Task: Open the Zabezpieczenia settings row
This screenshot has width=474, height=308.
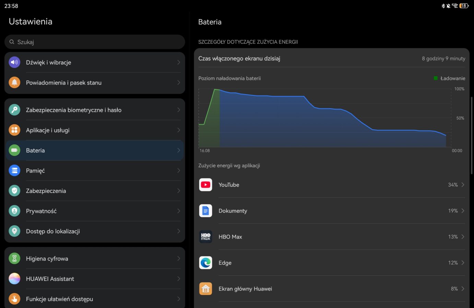Action: point(95,191)
